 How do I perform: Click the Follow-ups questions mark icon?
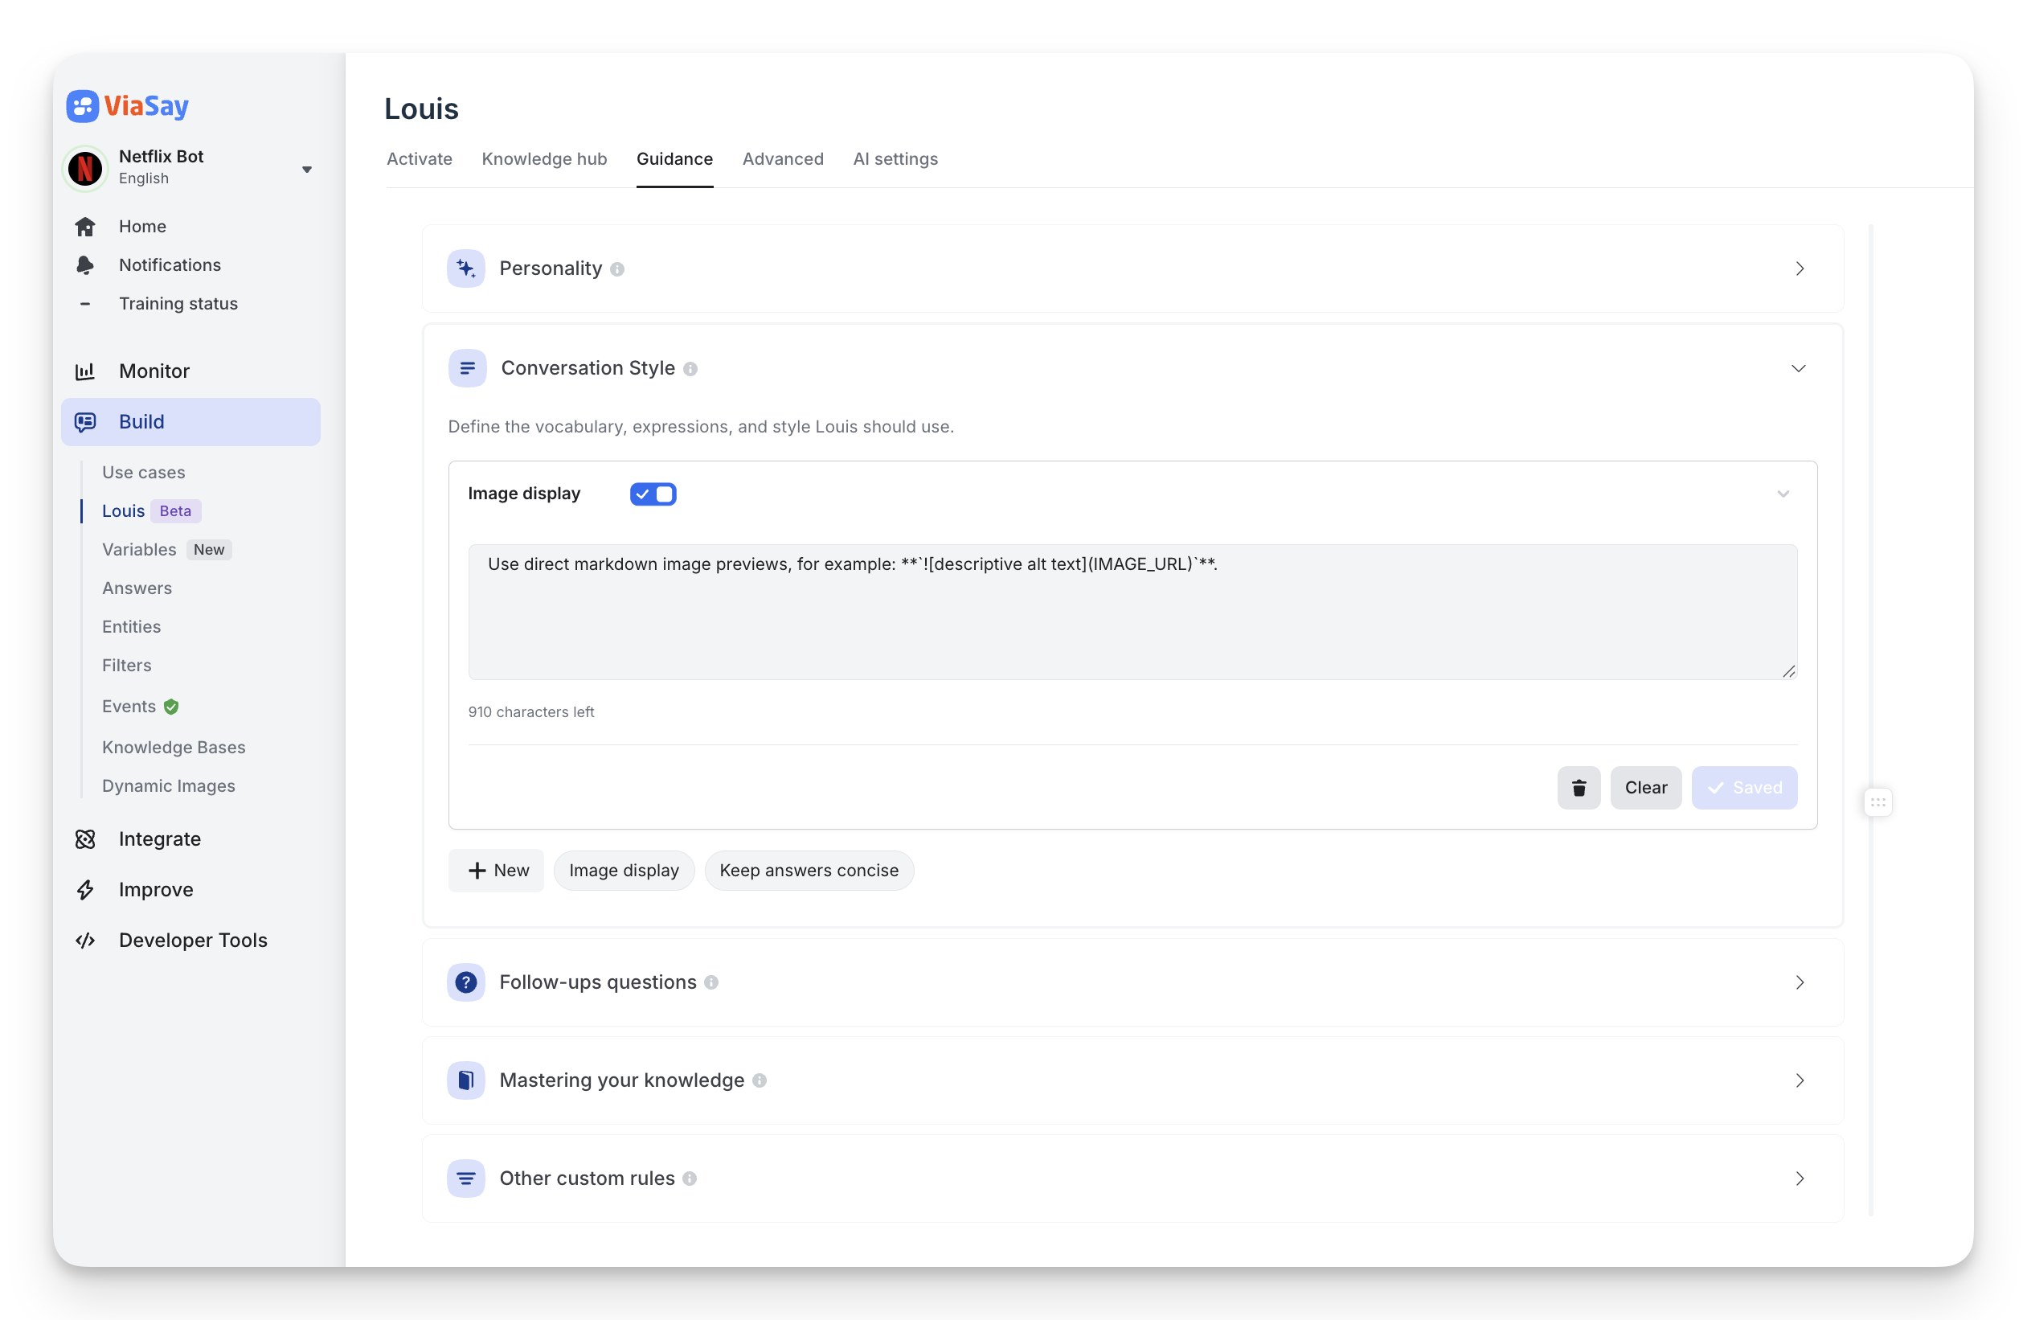coord(466,982)
